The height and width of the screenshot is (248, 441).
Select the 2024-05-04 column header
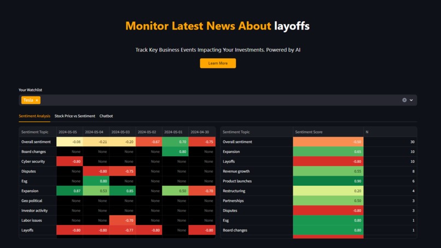(x=96, y=132)
